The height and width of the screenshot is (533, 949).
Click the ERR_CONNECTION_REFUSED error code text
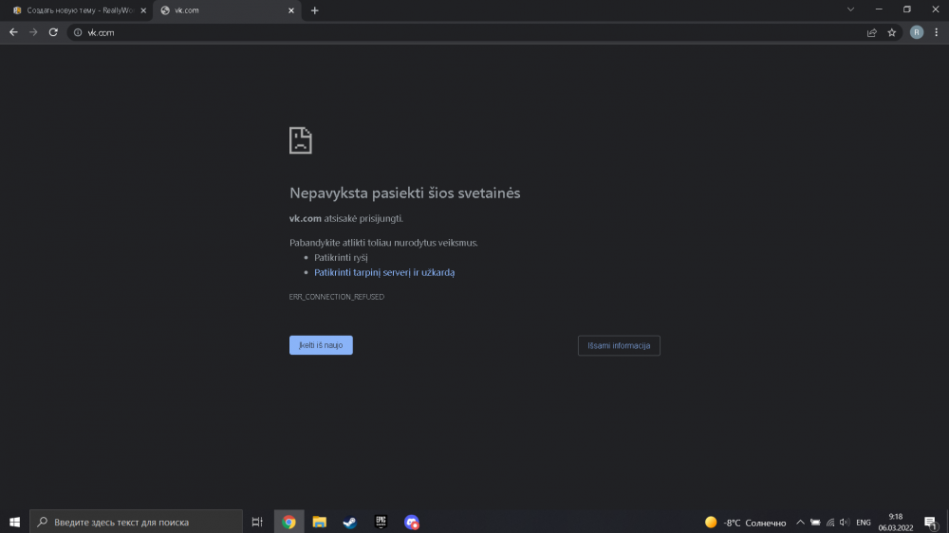(x=337, y=297)
